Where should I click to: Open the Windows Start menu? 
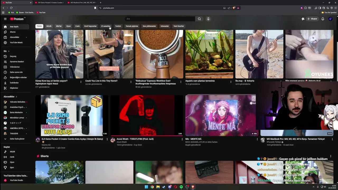pyautogui.click(x=146, y=187)
